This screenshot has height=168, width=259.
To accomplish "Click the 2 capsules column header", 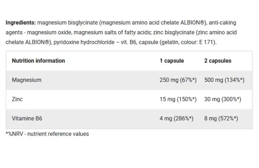I will click(x=218, y=61).
